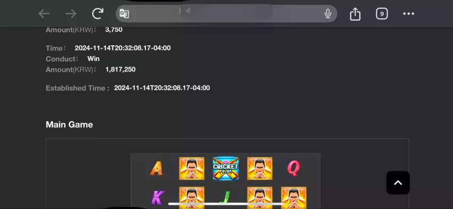Show the open tabs counter with 9

(382, 13)
